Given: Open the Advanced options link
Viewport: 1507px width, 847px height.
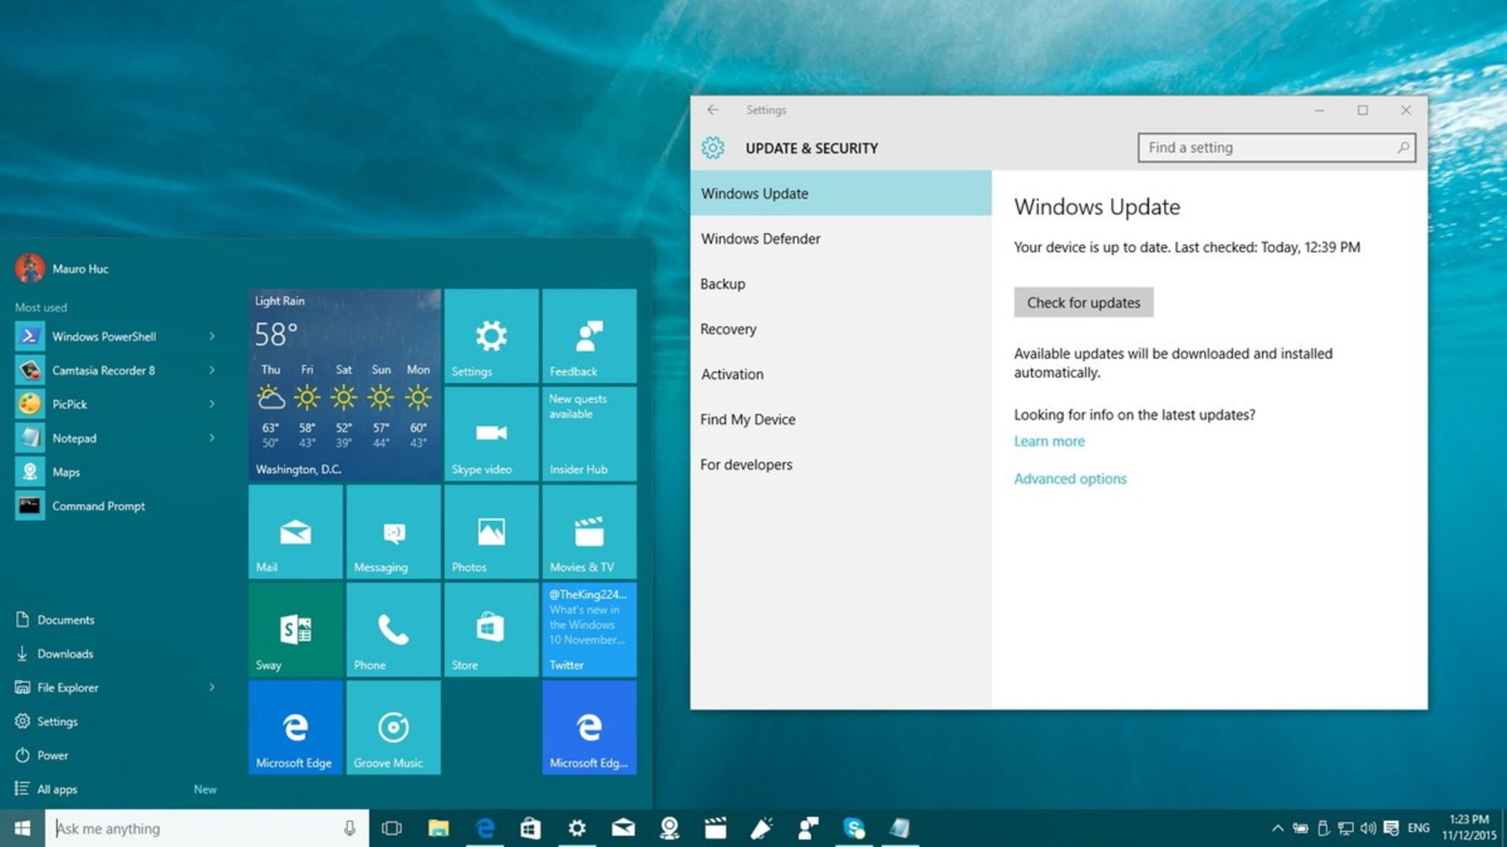Looking at the screenshot, I should (1070, 478).
